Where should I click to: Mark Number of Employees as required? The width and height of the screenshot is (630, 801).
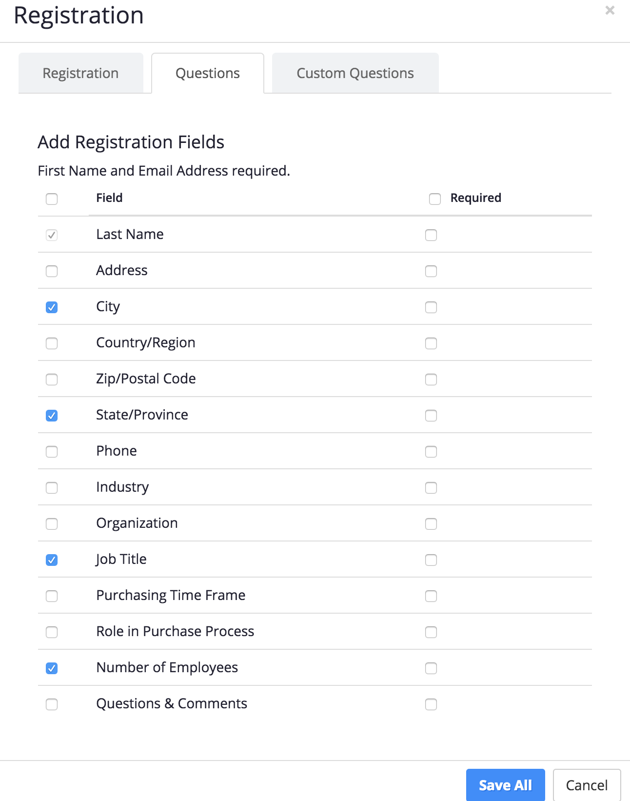point(431,668)
